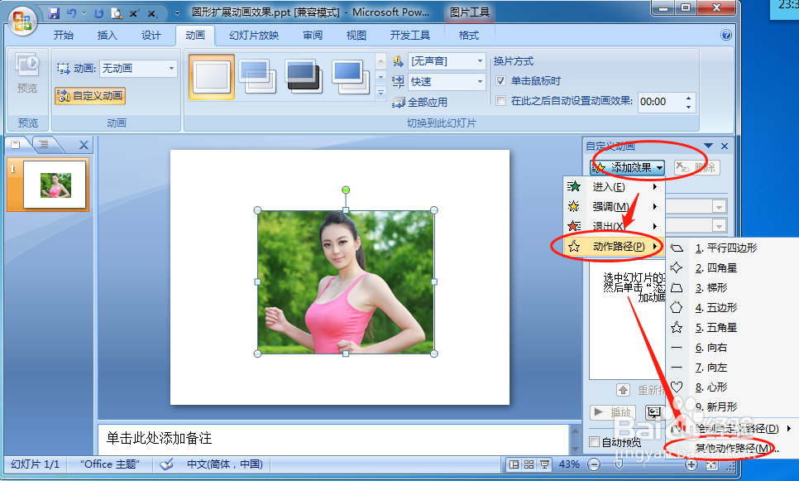Save the presentation with floppy icon
Viewport: 799px width, 481px height.
click(54, 12)
